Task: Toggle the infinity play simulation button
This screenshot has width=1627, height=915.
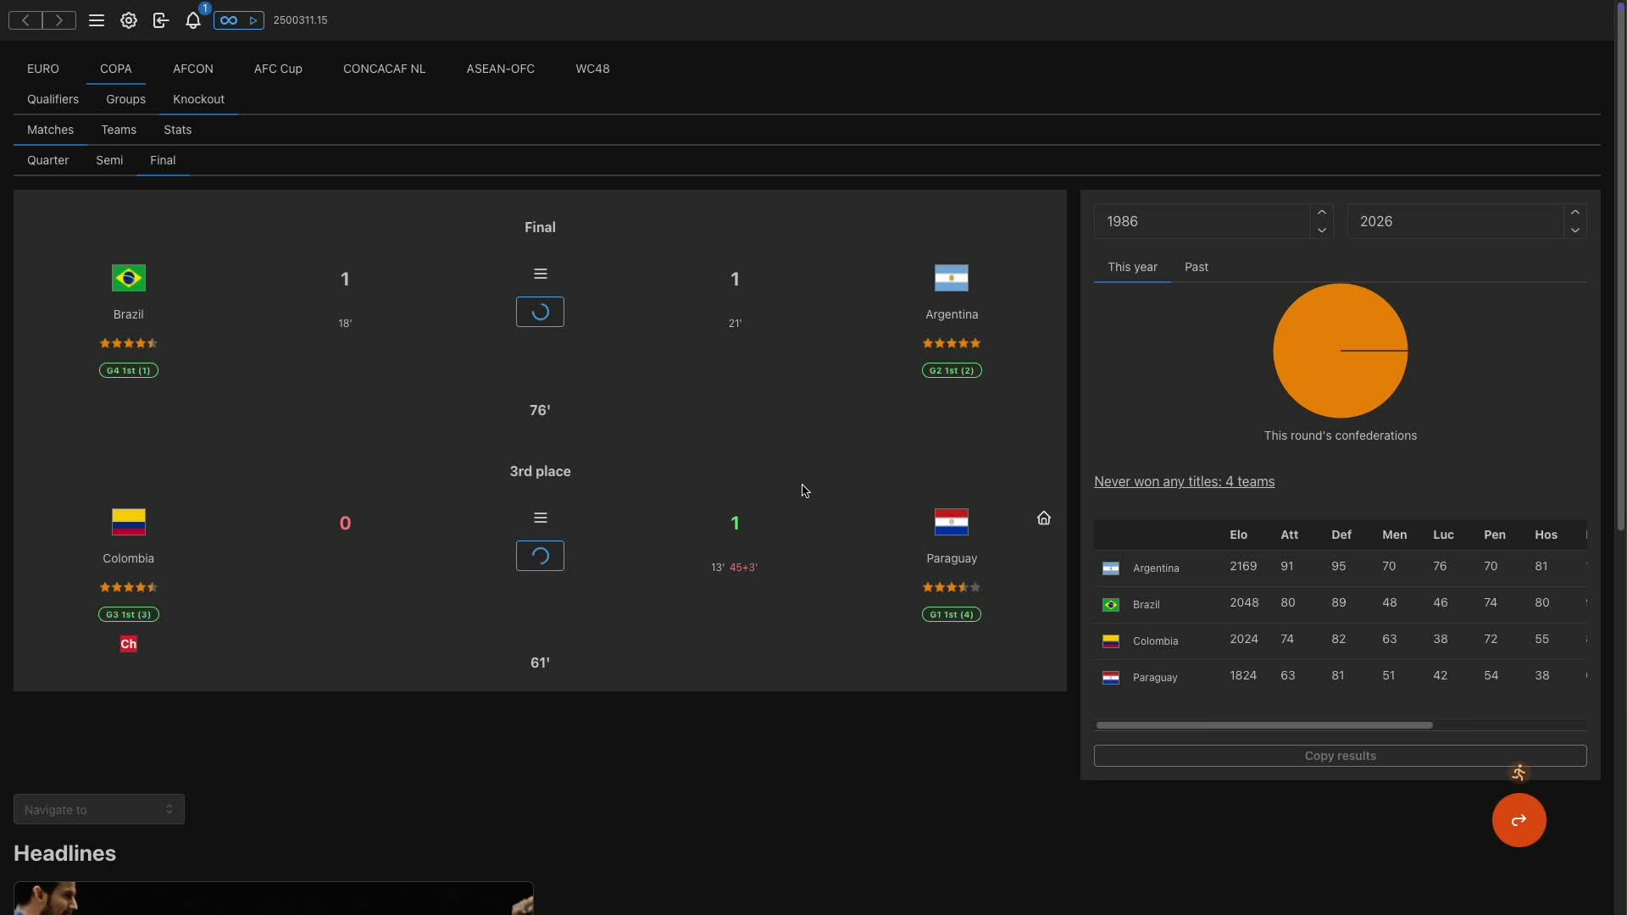Action: tap(238, 20)
